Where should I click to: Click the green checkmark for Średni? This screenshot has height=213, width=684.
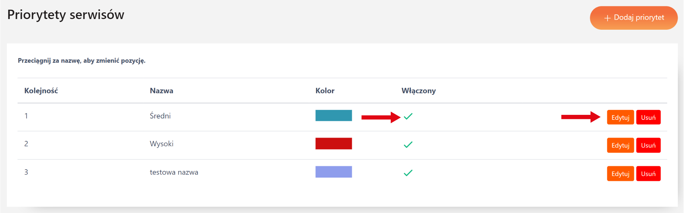[408, 116]
